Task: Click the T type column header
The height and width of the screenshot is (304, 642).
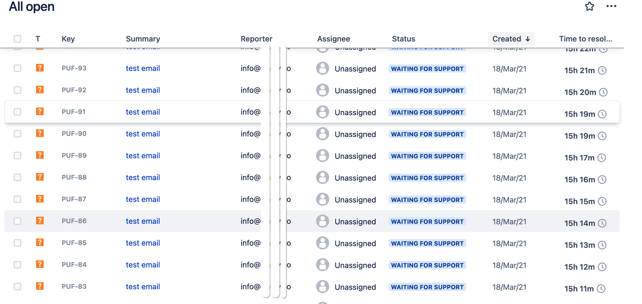Action: coord(38,39)
